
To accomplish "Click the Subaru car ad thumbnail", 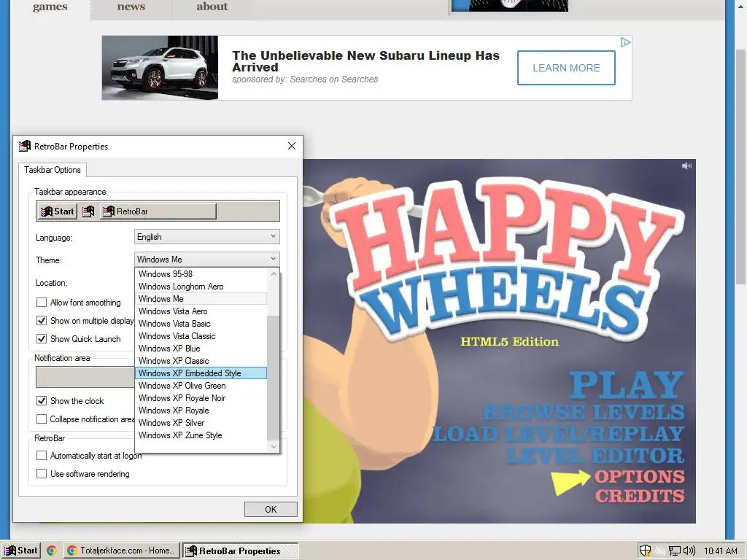I will pos(160,68).
